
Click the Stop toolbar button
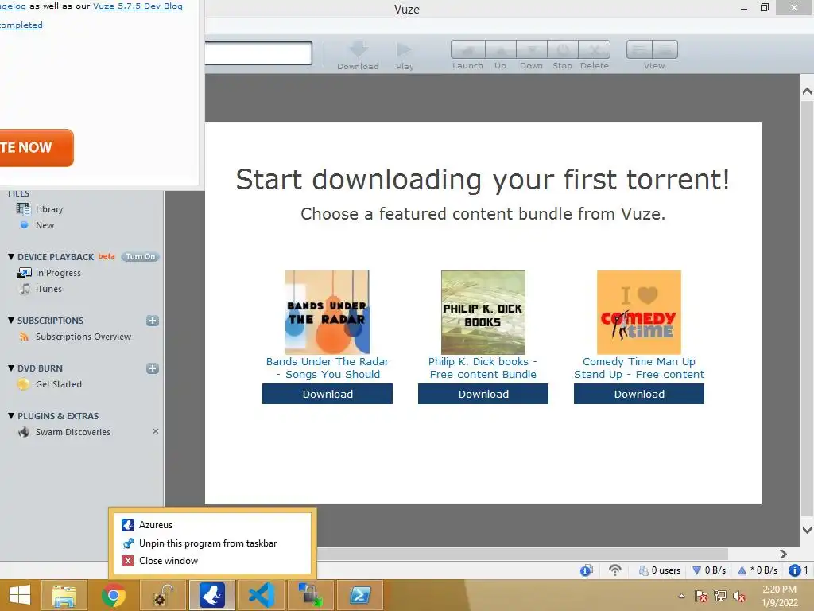[563, 50]
